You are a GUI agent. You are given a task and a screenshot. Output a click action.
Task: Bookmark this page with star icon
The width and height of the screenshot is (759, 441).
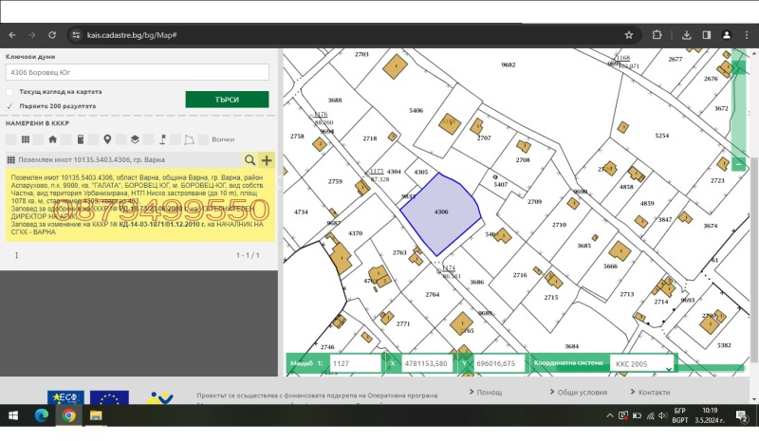629,34
